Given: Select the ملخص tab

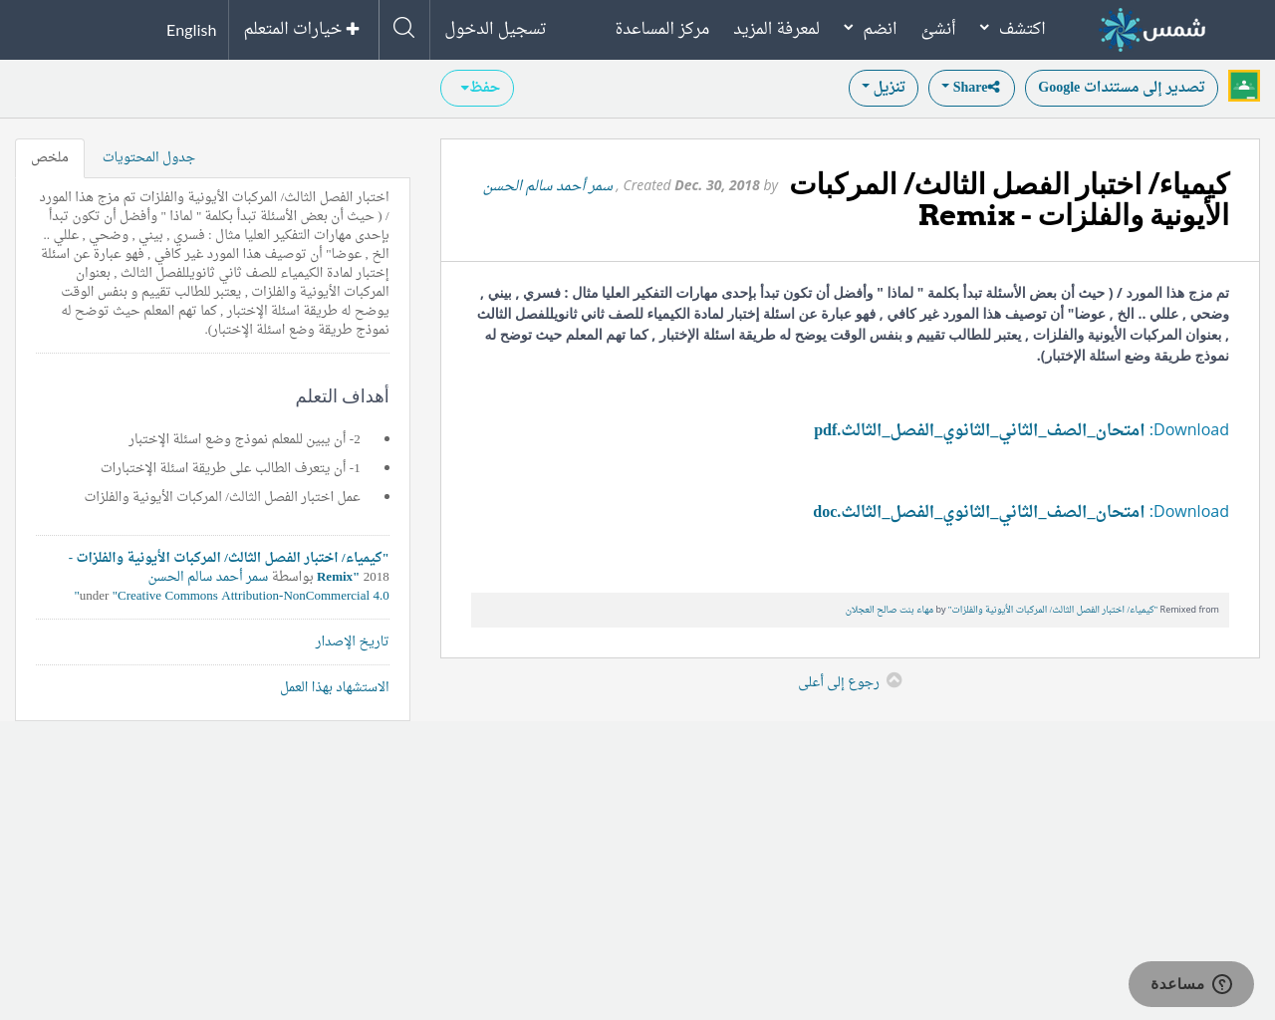Looking at the screenshot, I should (50, 157).
